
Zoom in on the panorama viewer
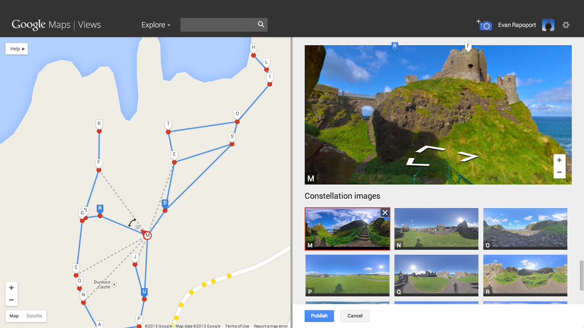(559, 160)
